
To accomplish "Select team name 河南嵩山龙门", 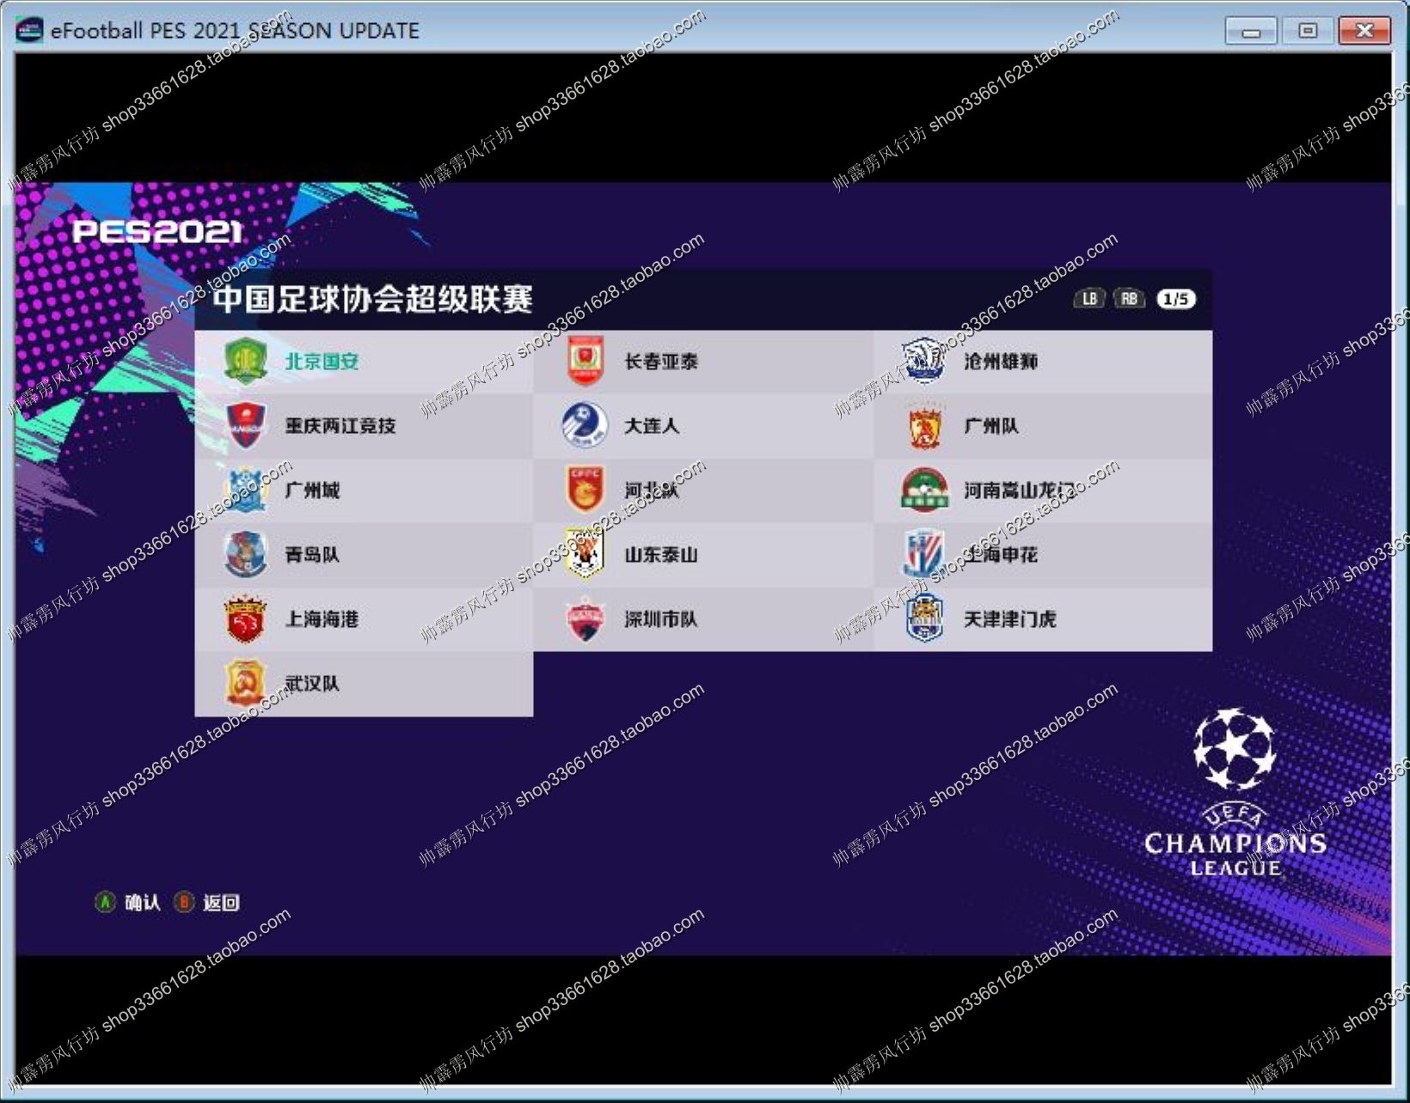I will click(x=1020, y=491).
